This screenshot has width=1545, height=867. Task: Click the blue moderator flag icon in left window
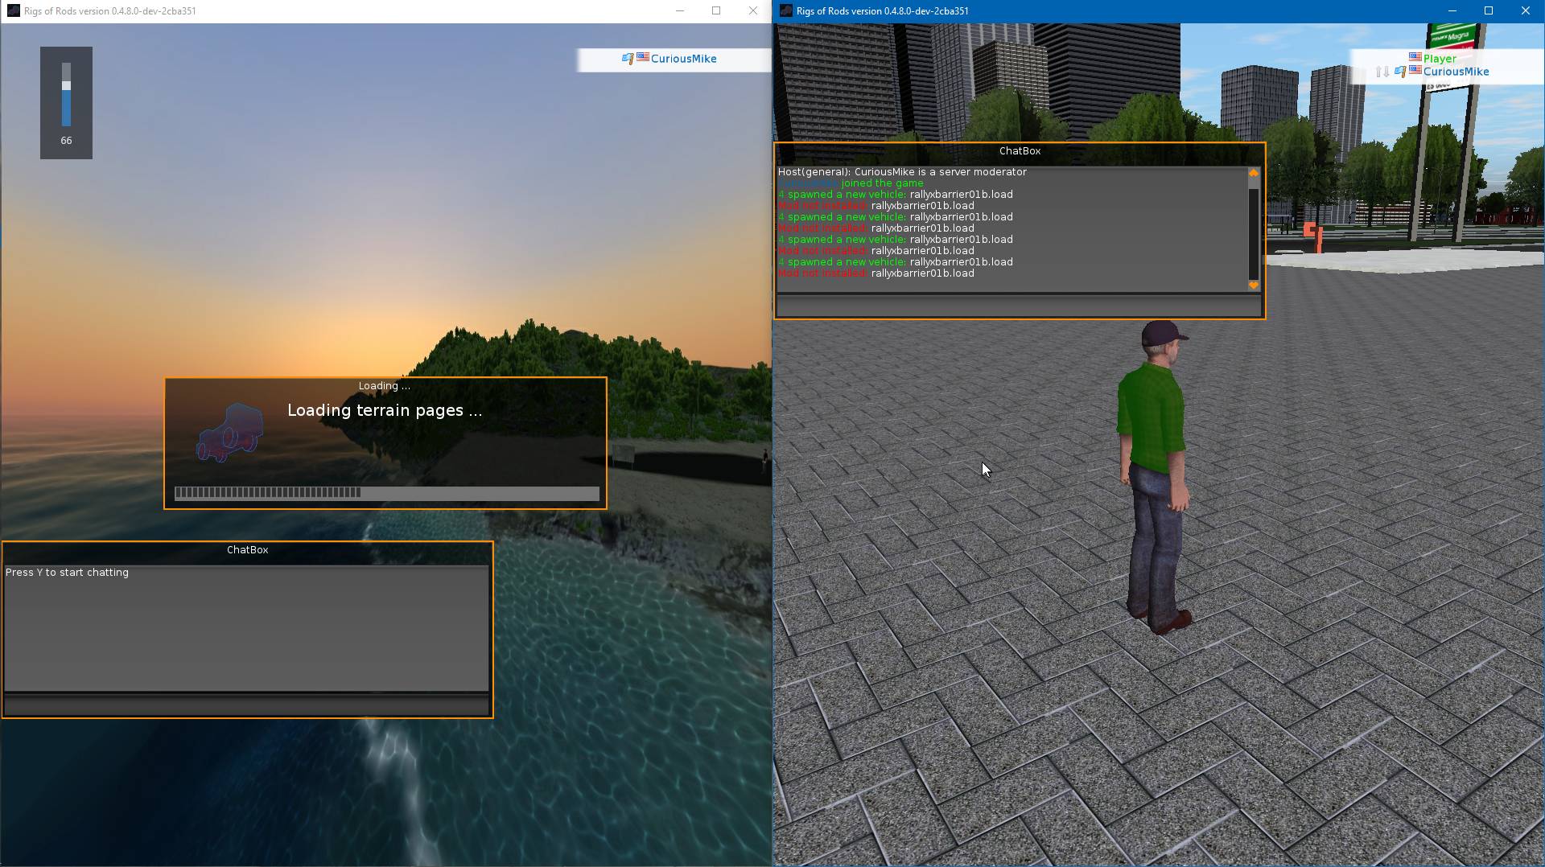628,59
